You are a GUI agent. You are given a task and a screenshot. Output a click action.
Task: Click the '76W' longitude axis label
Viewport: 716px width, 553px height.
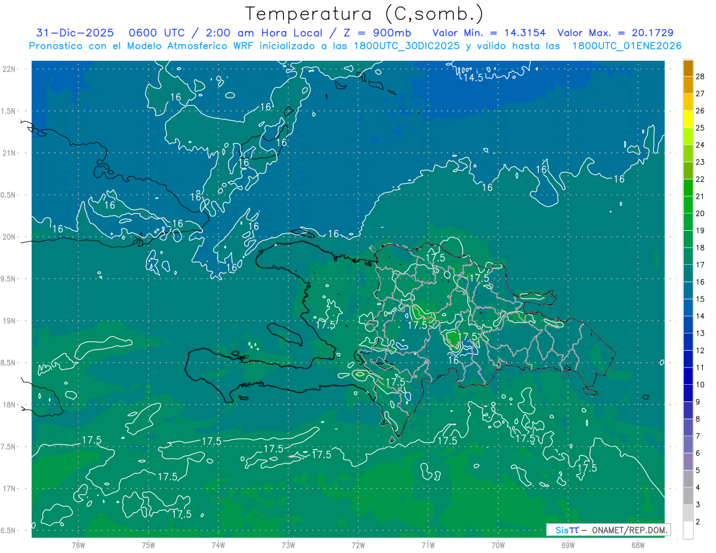point(78,545)
